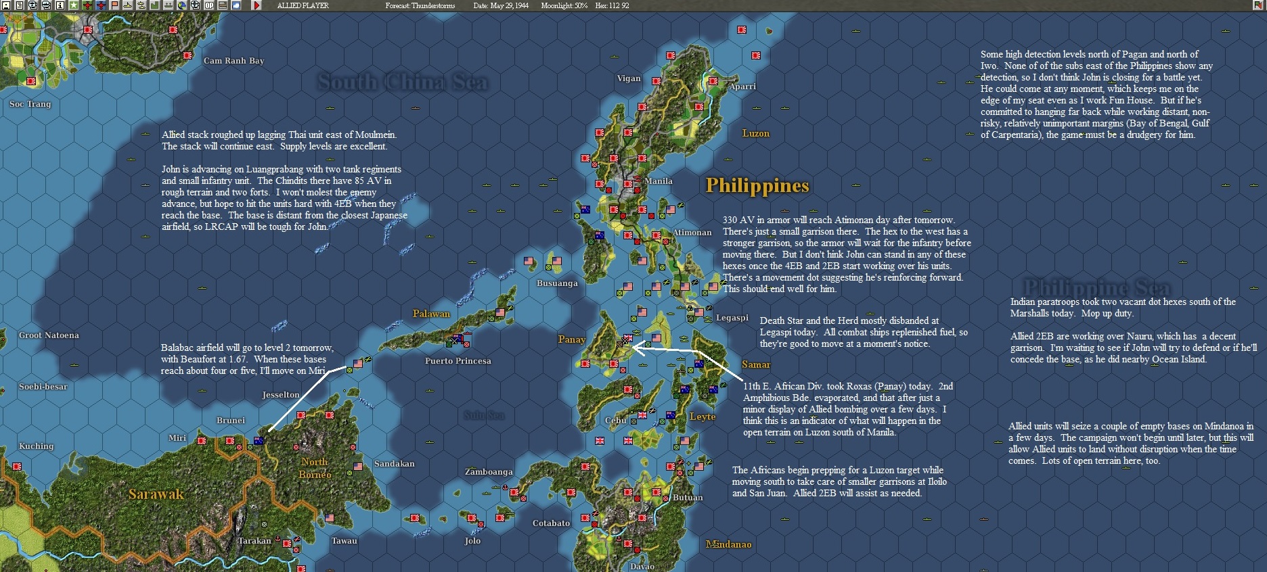1267x572 pixels.
Task: Click the Philippines title label
Action: pos(757,185)
